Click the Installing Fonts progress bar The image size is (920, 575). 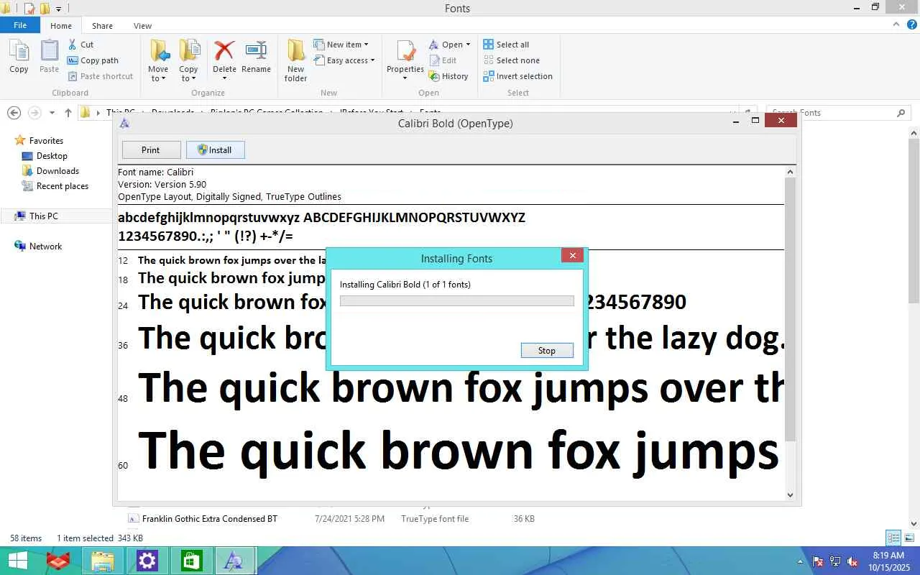coord(457,300)
